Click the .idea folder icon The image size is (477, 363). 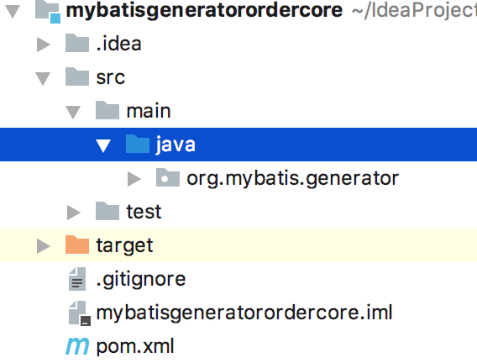[x=77, y=43]
